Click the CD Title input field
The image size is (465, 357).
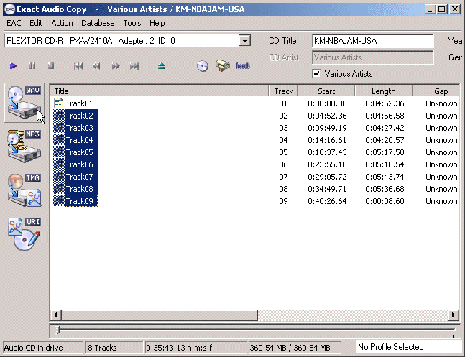pyautogui.click(x=373, y=41)
